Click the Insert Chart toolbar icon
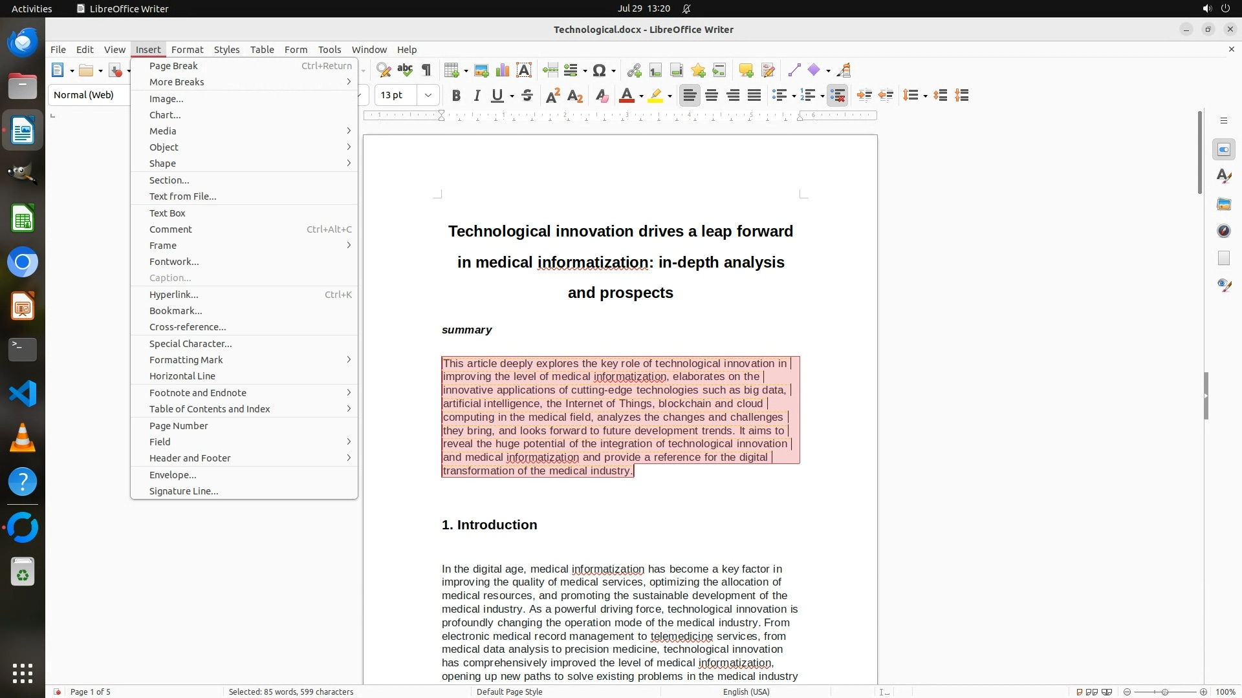Image resolution: width=1242 pixels, height=698 pixels. tap(503, 70)
